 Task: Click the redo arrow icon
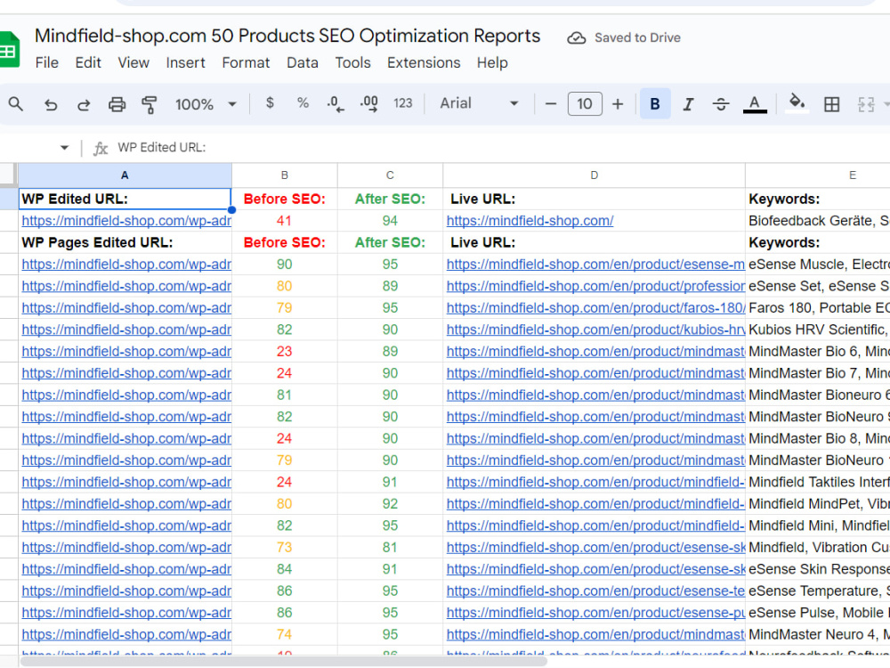point(84,104)
